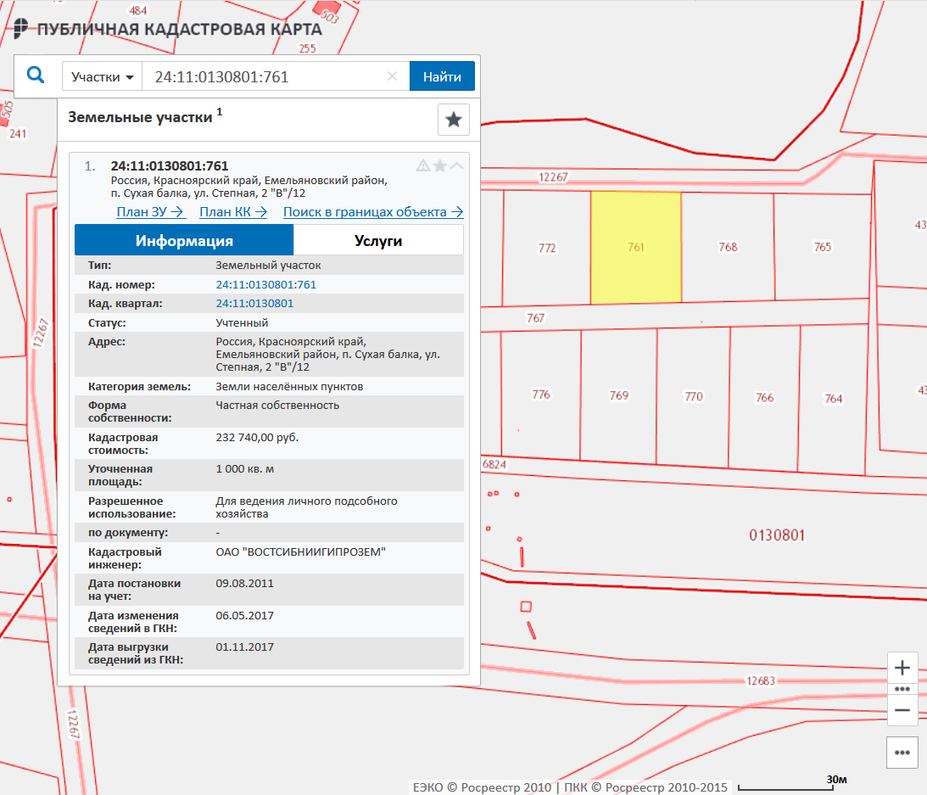Switch to the Услуги tab
The width and height of the screenshot is (927, 795).
(x=378, y=241)
